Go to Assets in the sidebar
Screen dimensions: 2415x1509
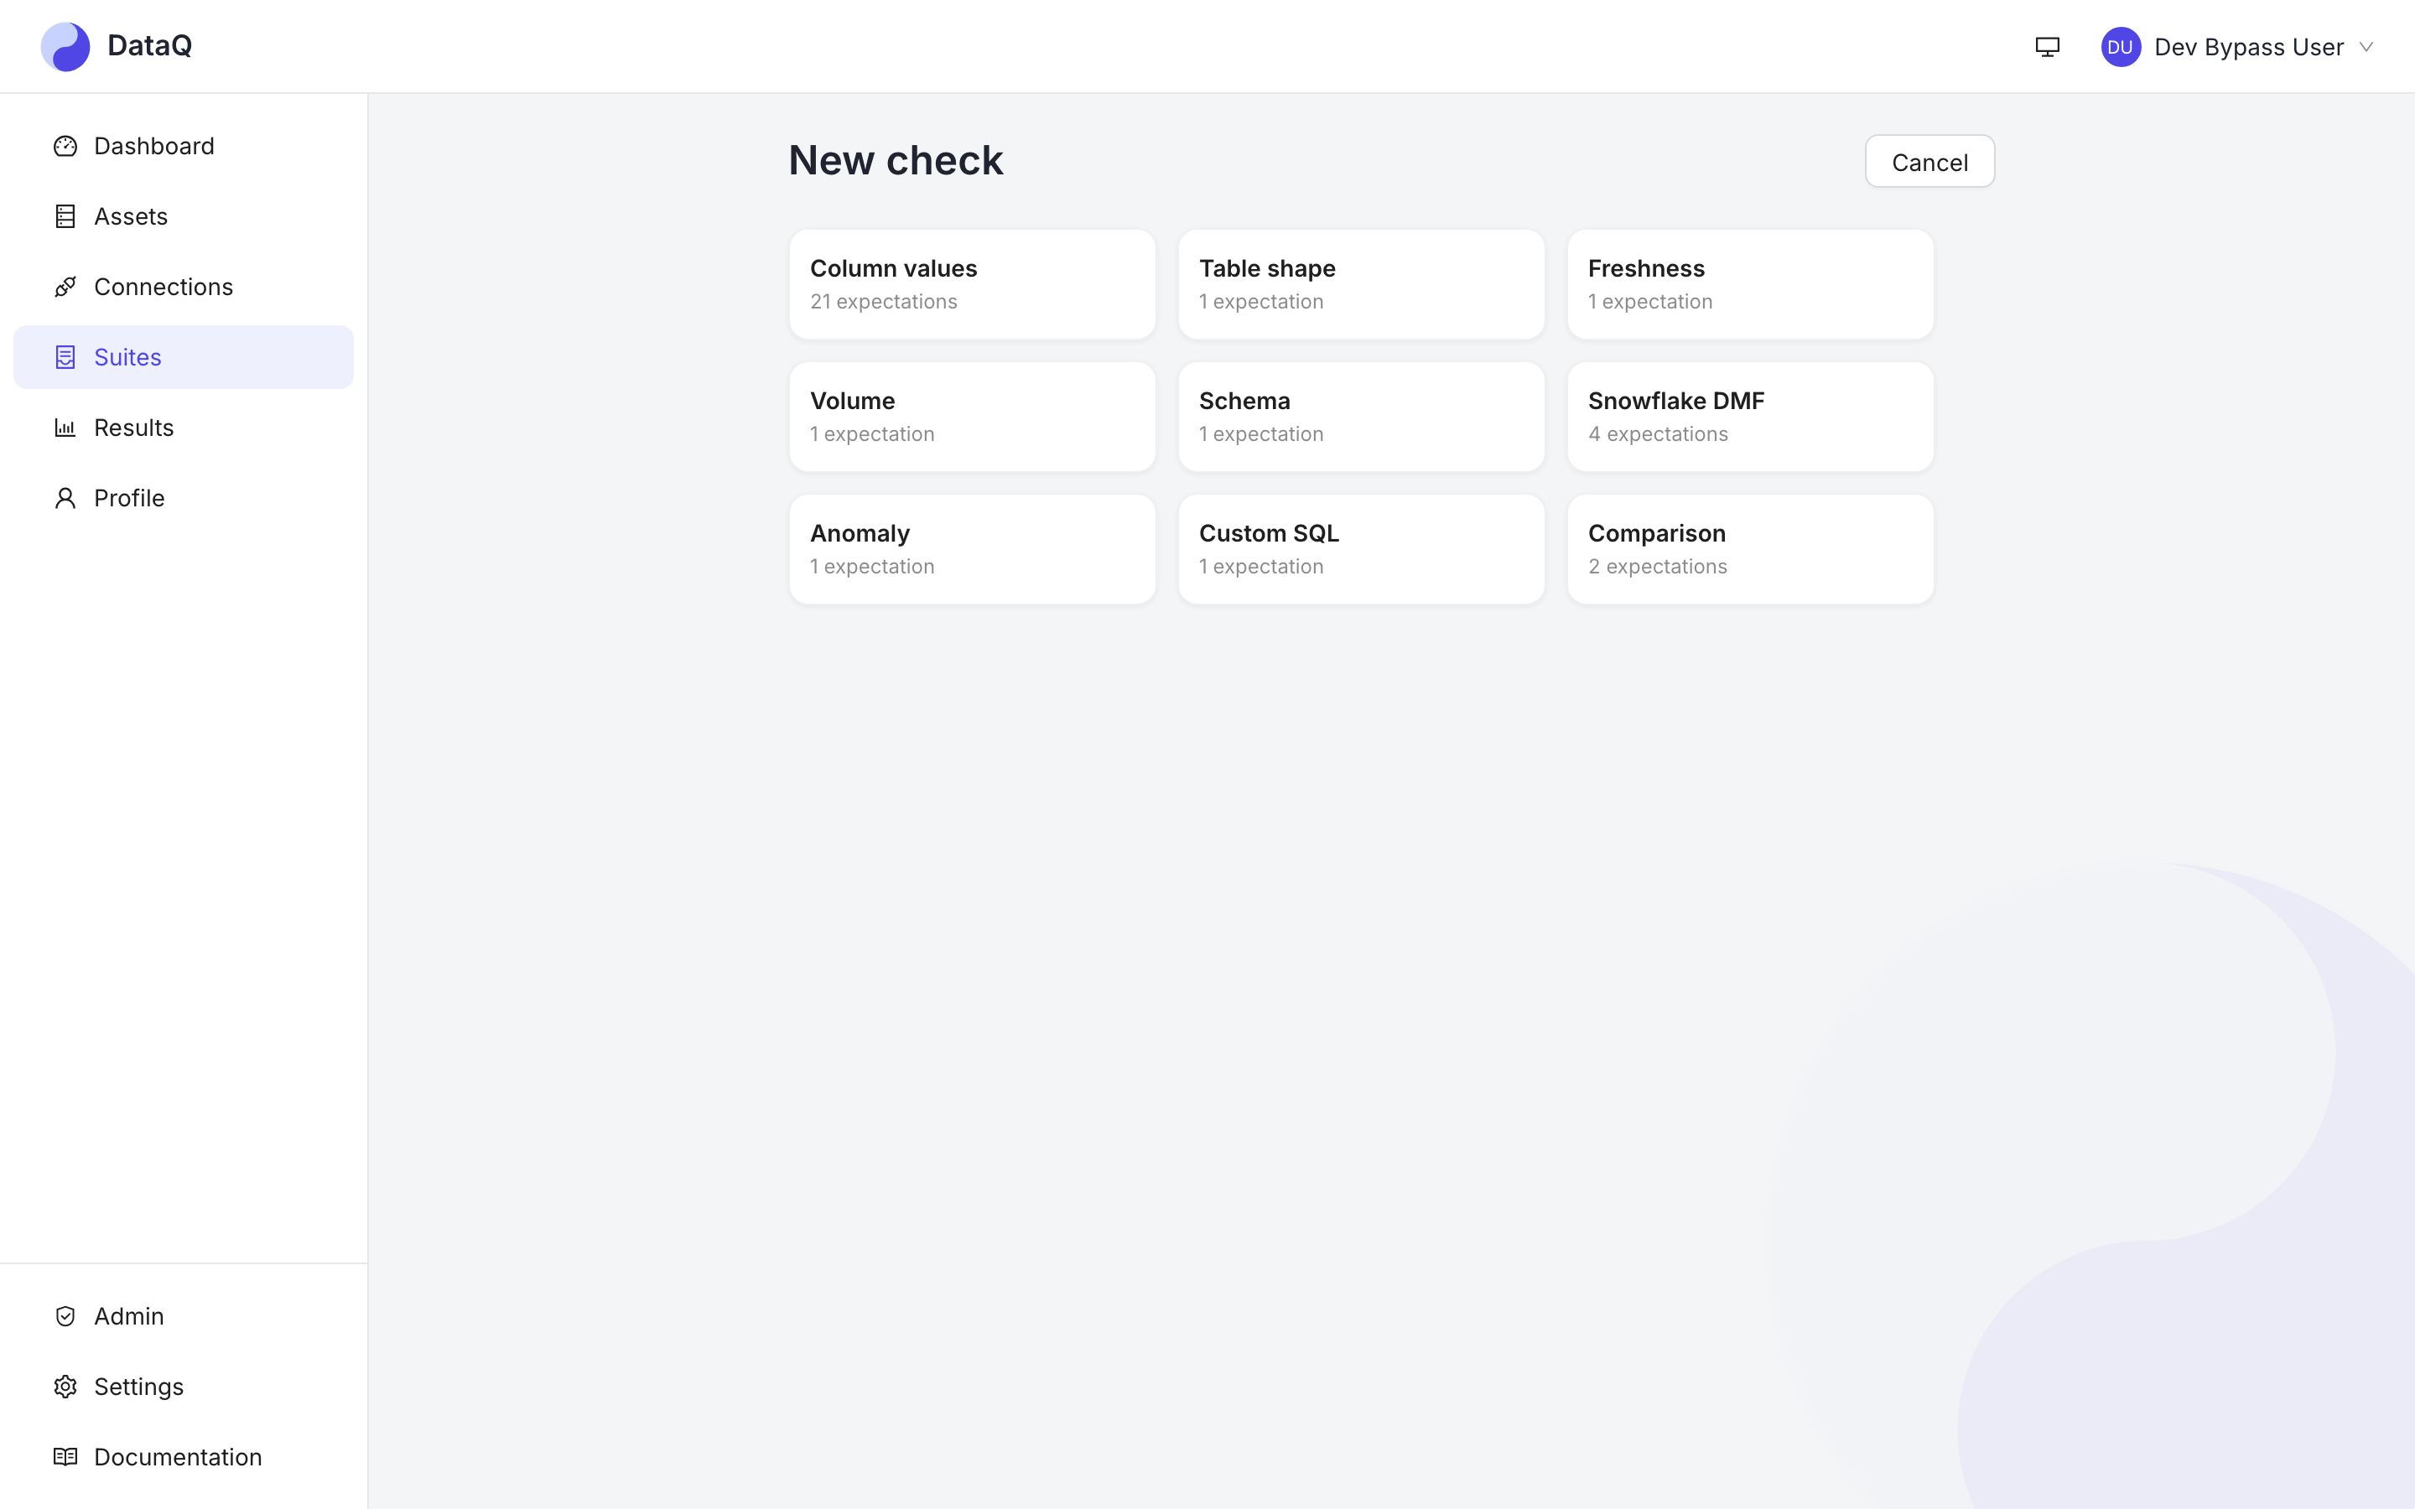tap(184, 216)
